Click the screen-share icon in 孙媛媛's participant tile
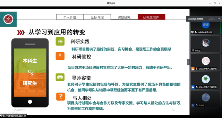This screenshot has width=222, height=118. point(192,32)
